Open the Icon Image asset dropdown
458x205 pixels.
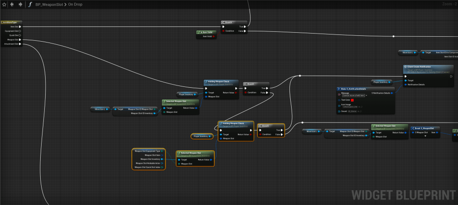point(358,107)
